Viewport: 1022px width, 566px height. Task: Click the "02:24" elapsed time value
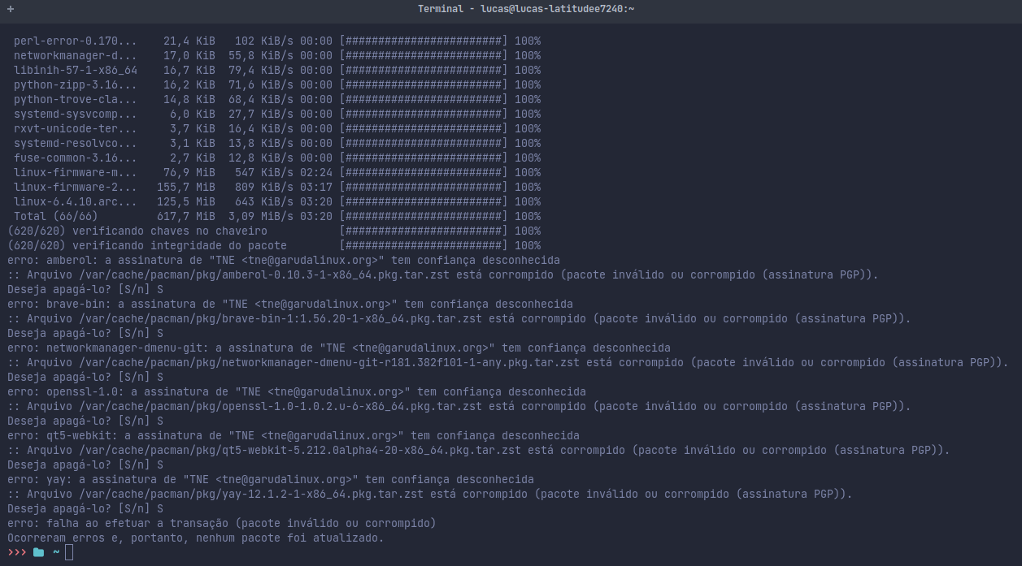316,172
